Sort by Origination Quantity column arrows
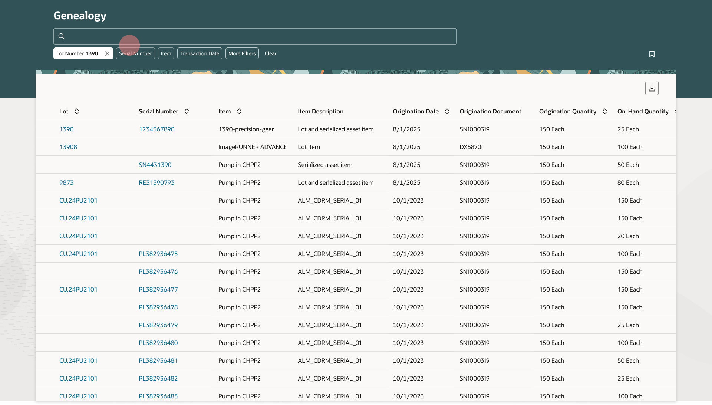 tap(604, 111)
